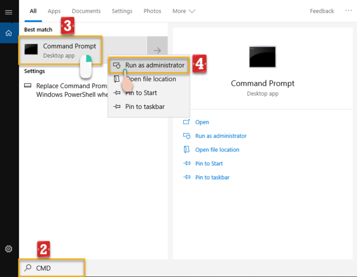The image size is (357, 277).
Task: Click the Feedback link
Action: (x=322, y=11)
